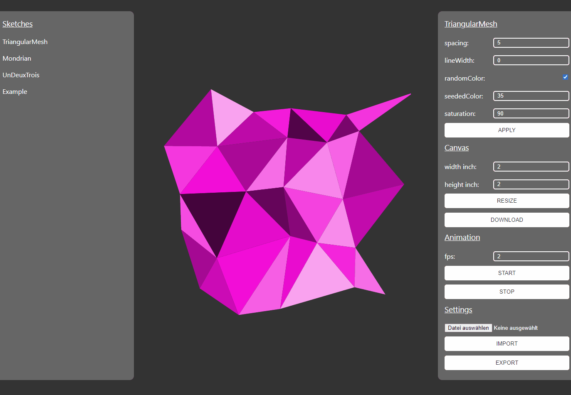
Task: Disable the randomColor checkbox
Action: pos(565,77)
